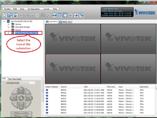Pan camera right with PTZ right arrow
Image resolution: width=157 pixels, height=118 pixels.
[x=29, y=98]
